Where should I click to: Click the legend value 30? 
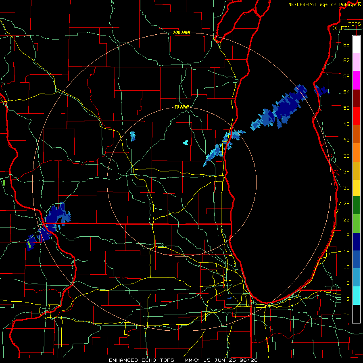coord(346,188)
